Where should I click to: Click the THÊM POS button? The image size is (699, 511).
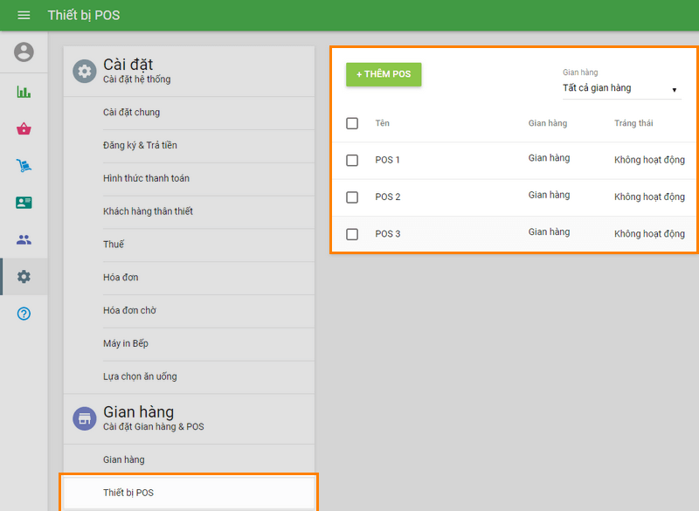click(x=384, y=74)
